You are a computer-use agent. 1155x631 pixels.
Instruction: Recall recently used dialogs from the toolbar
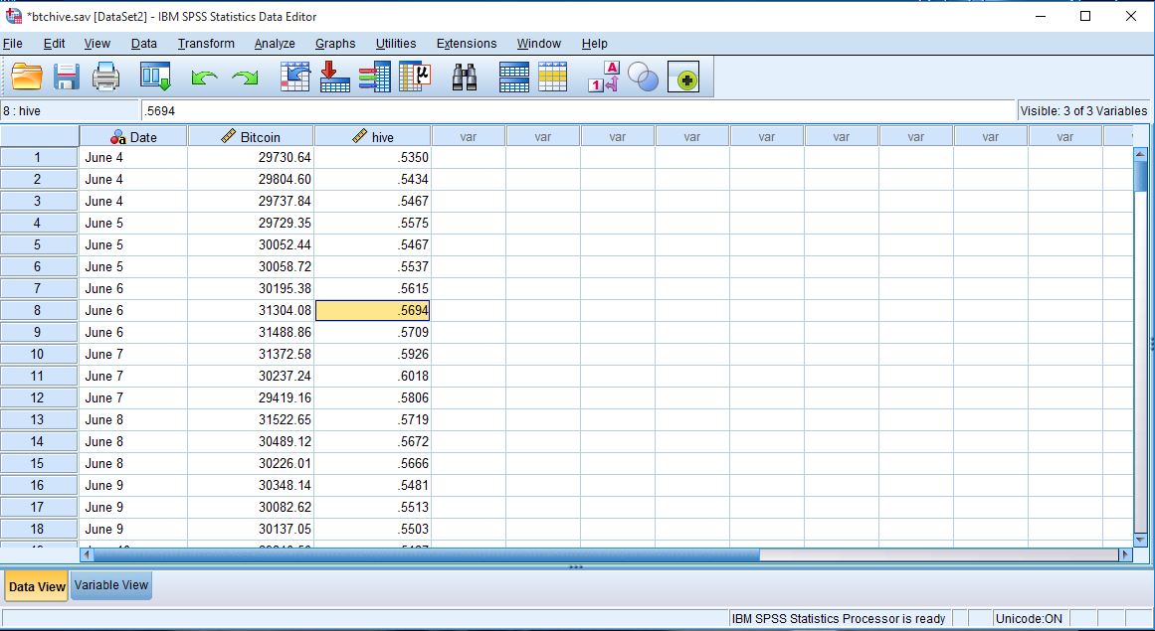(x=155, y=77)
